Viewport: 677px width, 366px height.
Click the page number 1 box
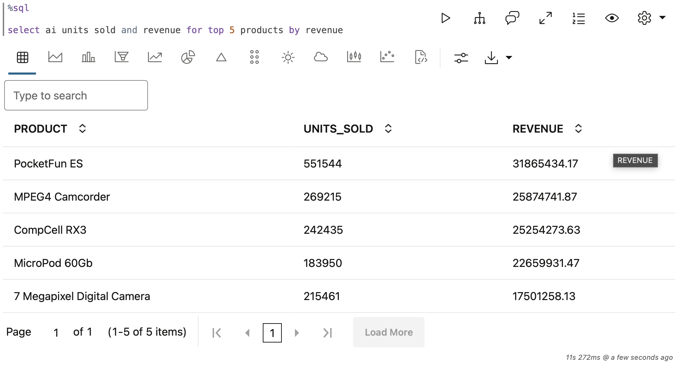(272, 333)
